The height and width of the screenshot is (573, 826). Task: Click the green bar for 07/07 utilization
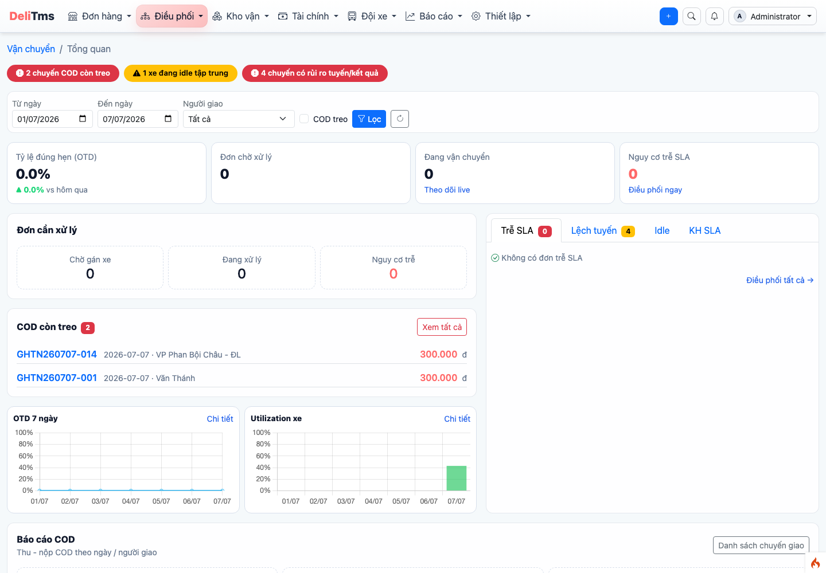(x=457, y=478)
